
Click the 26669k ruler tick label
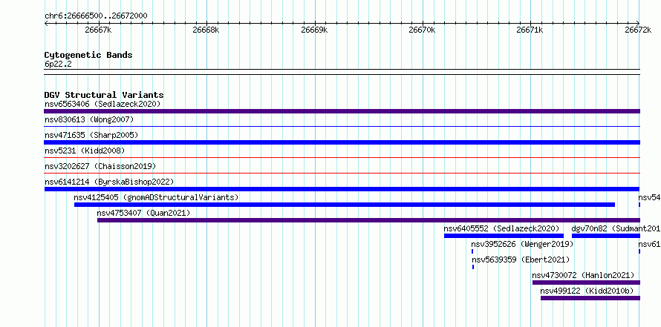pos(314,30)
